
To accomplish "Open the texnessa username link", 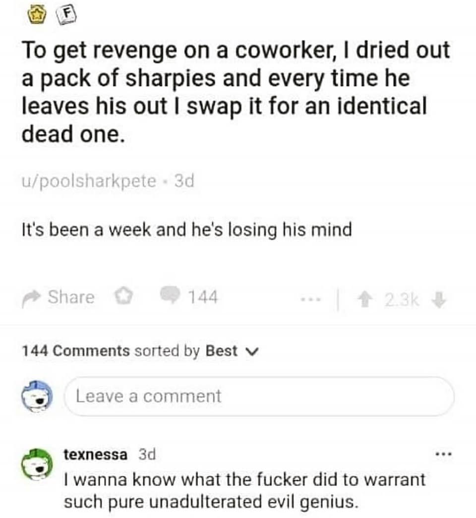I will (96, 455).
